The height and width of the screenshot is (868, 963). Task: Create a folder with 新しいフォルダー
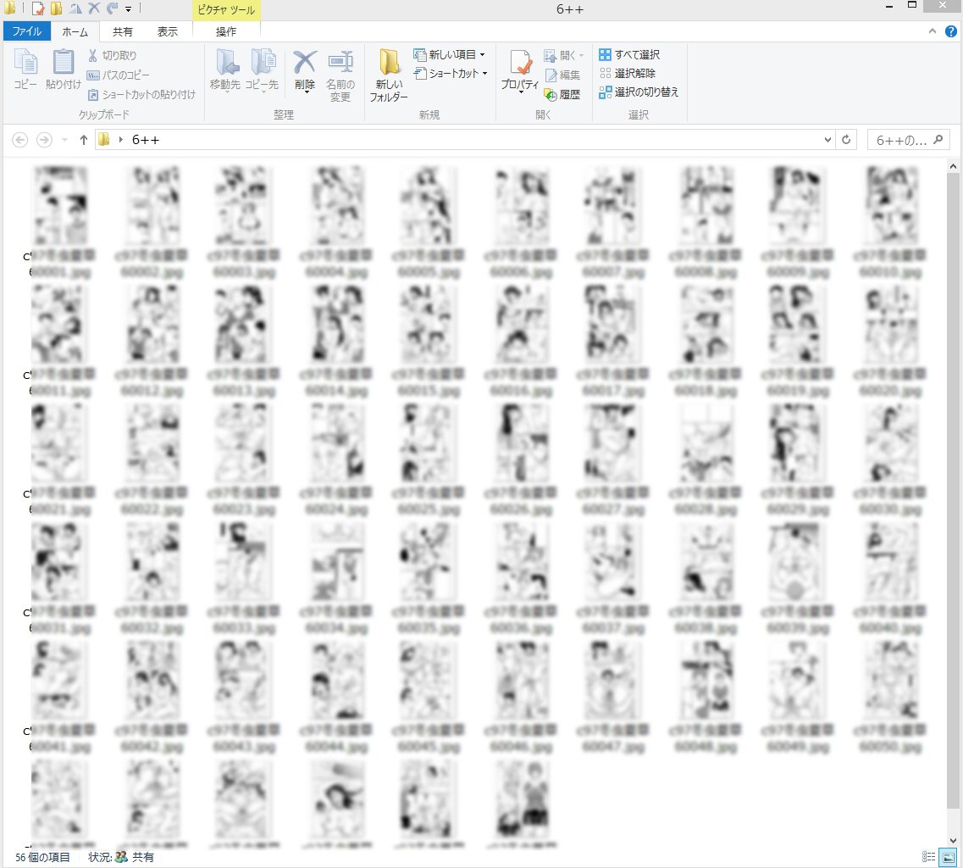coord(389,75)
